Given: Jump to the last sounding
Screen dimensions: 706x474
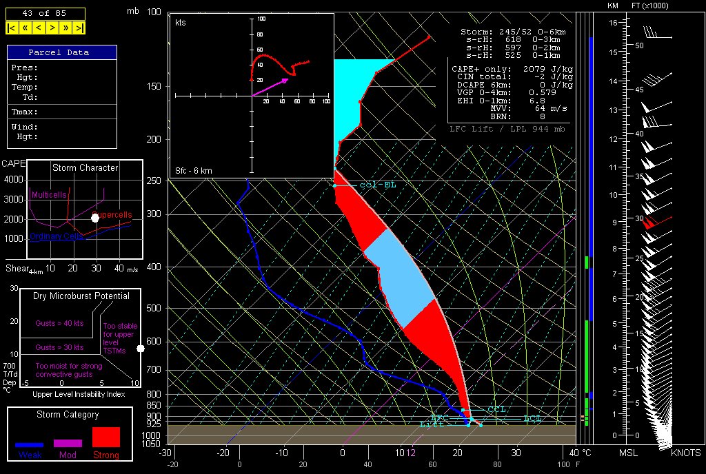Looking at the screenshot, I should (79, 28).
